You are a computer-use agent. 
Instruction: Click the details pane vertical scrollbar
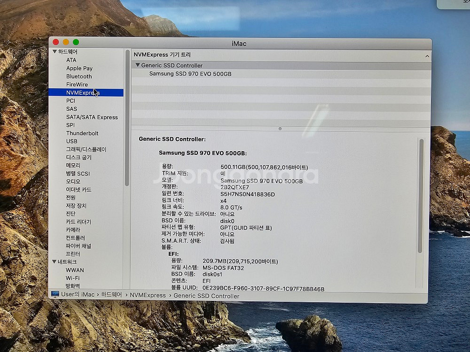[x=421, y=196]
